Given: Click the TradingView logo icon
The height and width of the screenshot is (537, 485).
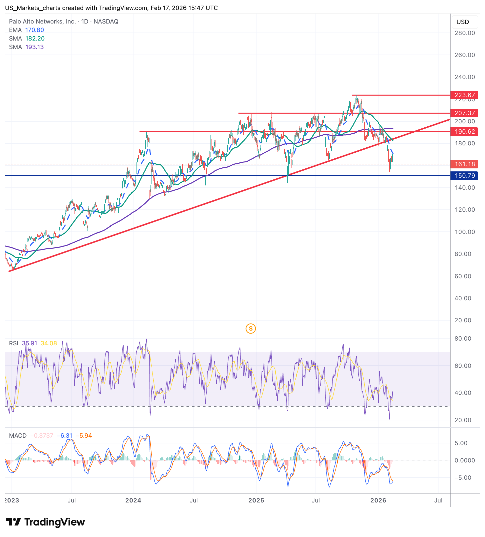Looking at the screenshot, I should coord(13,522).
